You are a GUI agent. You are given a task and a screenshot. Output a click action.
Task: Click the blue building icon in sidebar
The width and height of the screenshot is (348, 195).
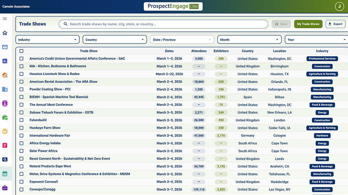coord(5,89)
